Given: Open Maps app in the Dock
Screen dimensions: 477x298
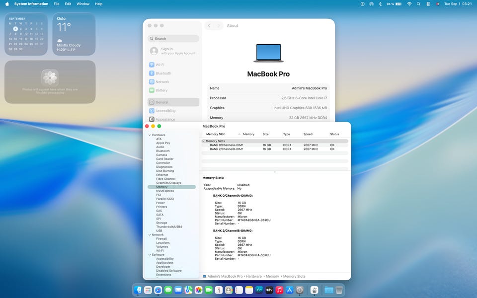Looking at the screenshot, I should 188,290.
